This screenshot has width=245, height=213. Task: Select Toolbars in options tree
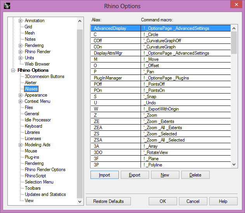[x=33, y=188]
